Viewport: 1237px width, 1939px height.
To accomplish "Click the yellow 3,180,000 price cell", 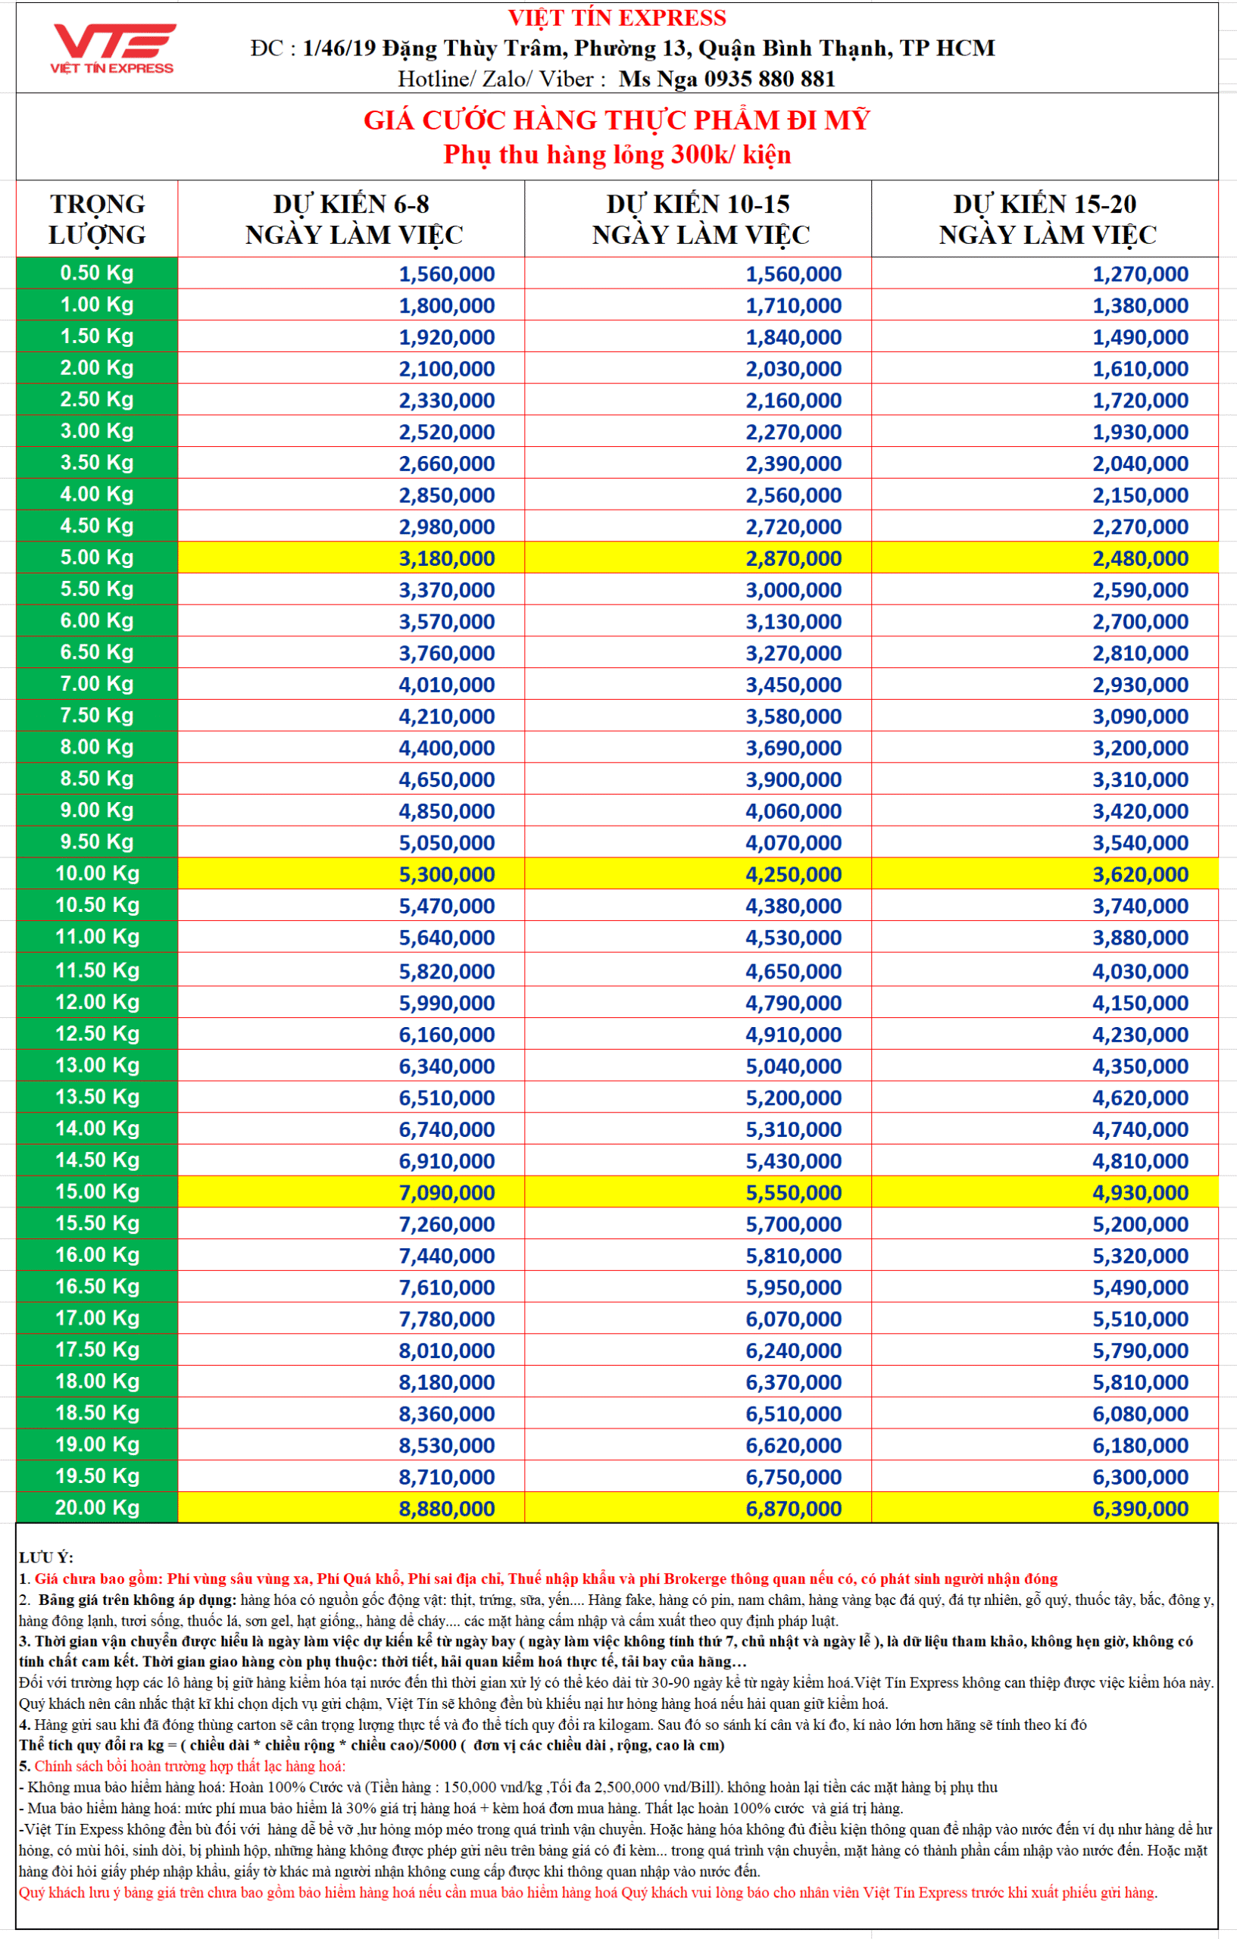I will 446,559.
